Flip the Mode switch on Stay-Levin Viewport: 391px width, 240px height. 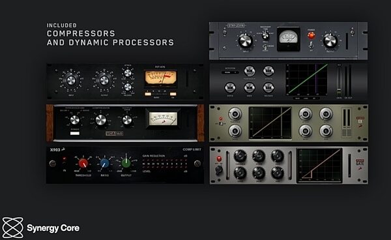[265, 47]
